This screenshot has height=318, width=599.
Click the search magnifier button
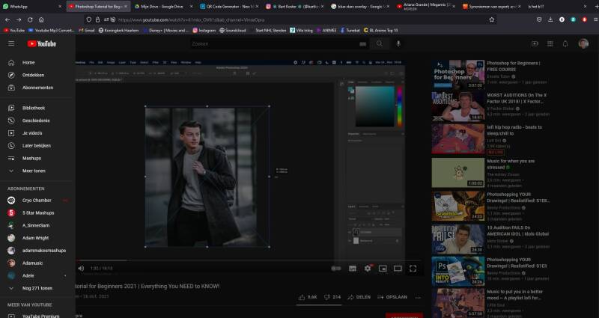pyautogui.click(x=380, y=44)
